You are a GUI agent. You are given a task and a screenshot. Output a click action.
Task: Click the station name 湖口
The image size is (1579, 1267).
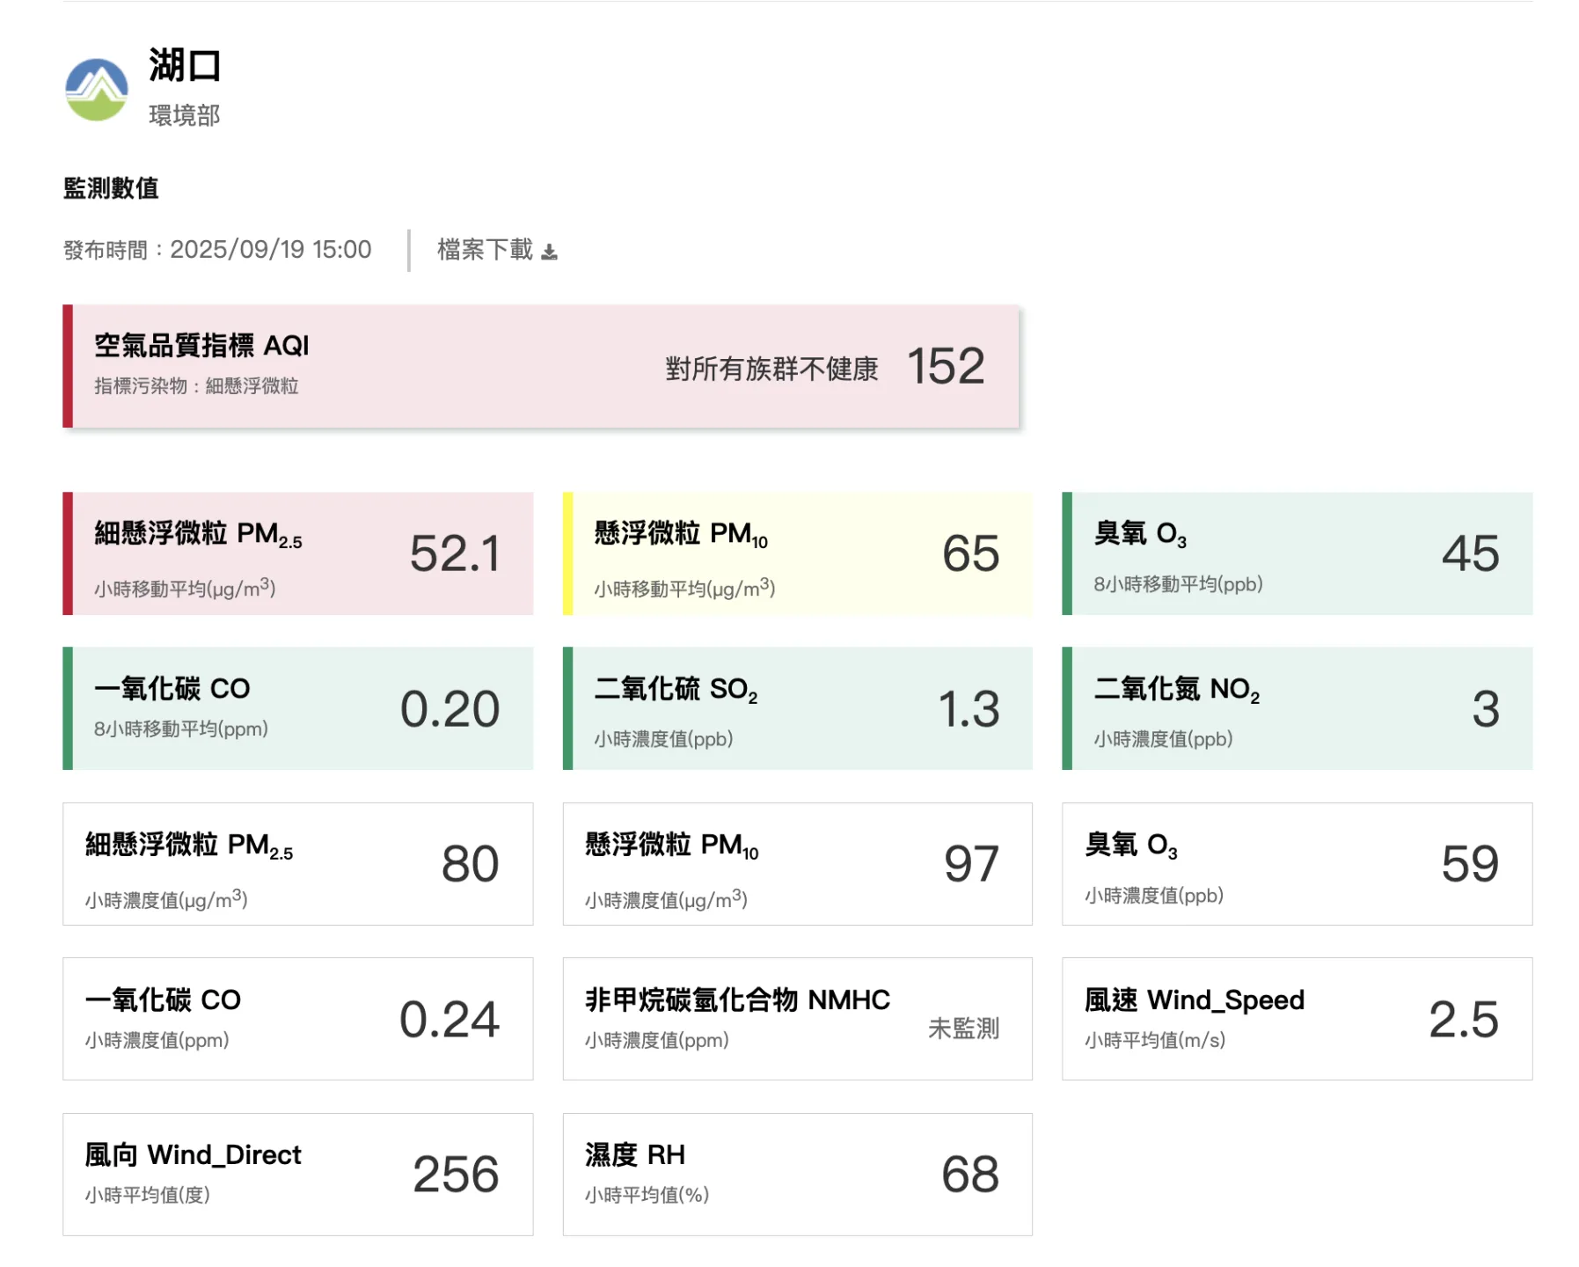tap(182, 69)
